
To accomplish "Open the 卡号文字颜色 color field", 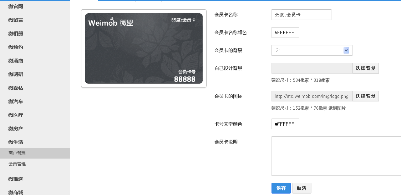I will [285, 124].
